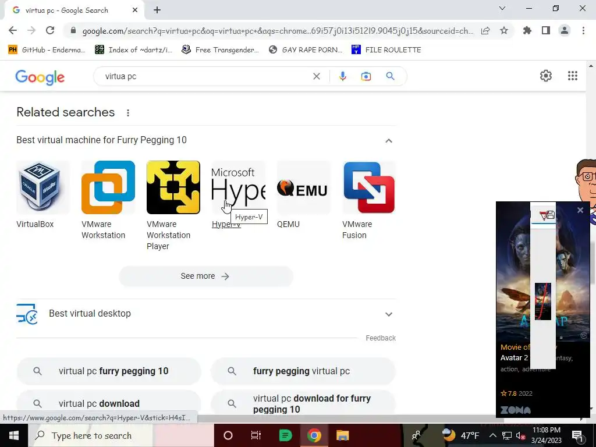The width and height of the screenshot is (596, 447).
Task: Open the People icon on the taskbar
Action: [417, 435]
